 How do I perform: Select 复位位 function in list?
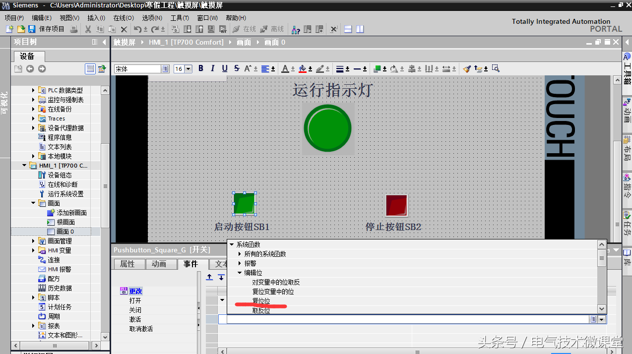click(x=261, y=301)
